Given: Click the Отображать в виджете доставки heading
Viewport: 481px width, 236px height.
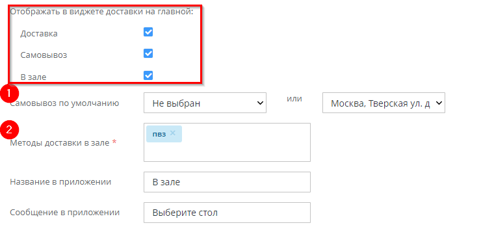Looking at the screenshot, I should pyautogui.click(x=101, y=12).
